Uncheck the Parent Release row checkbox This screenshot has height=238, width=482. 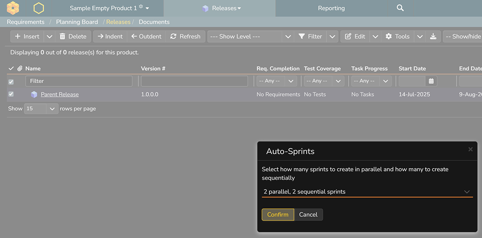point(11,94)
